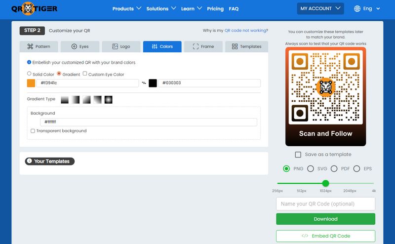395x244 pixels.
Task: Enable the Custom Eye Color checkbox
Action: click(85, 74)
